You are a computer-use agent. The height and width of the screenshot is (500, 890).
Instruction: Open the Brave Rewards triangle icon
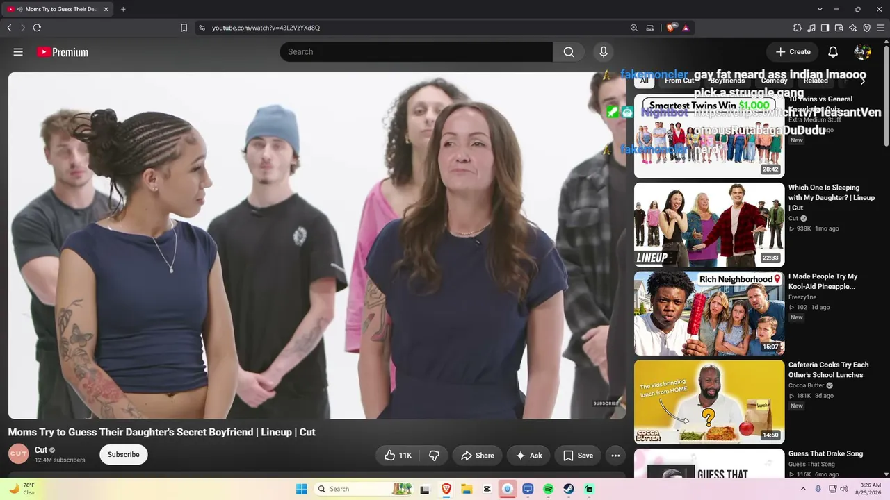pos(686,28)
